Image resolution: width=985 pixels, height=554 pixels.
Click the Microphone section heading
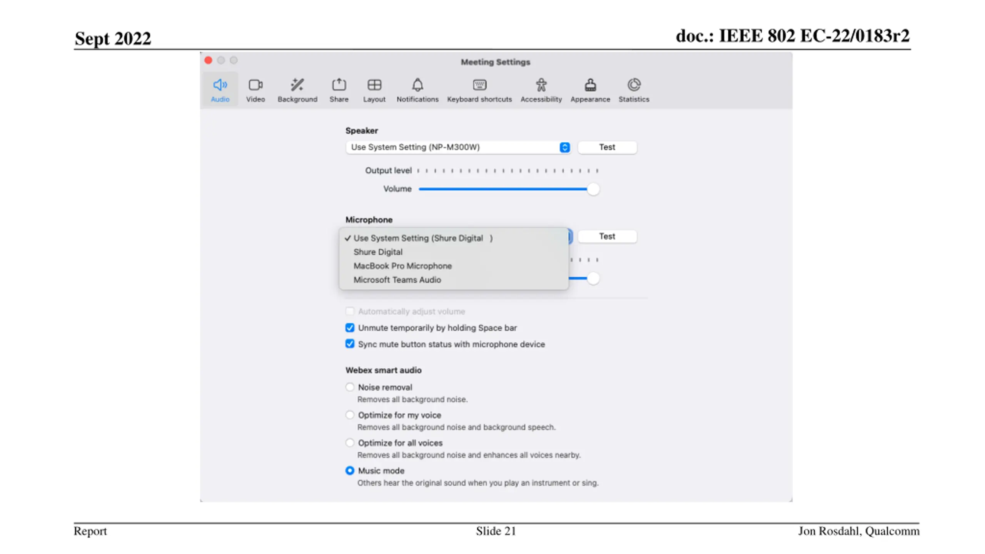click(369, 220)
